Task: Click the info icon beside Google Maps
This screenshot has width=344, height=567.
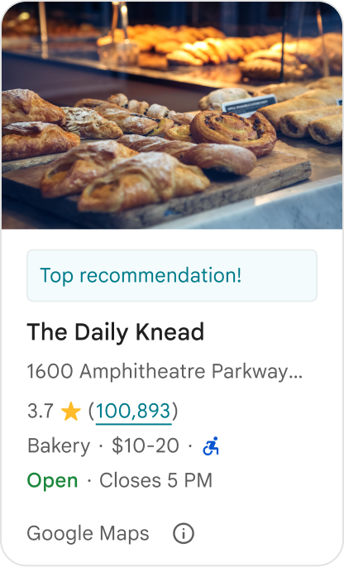Action: [x=184, y=533]
